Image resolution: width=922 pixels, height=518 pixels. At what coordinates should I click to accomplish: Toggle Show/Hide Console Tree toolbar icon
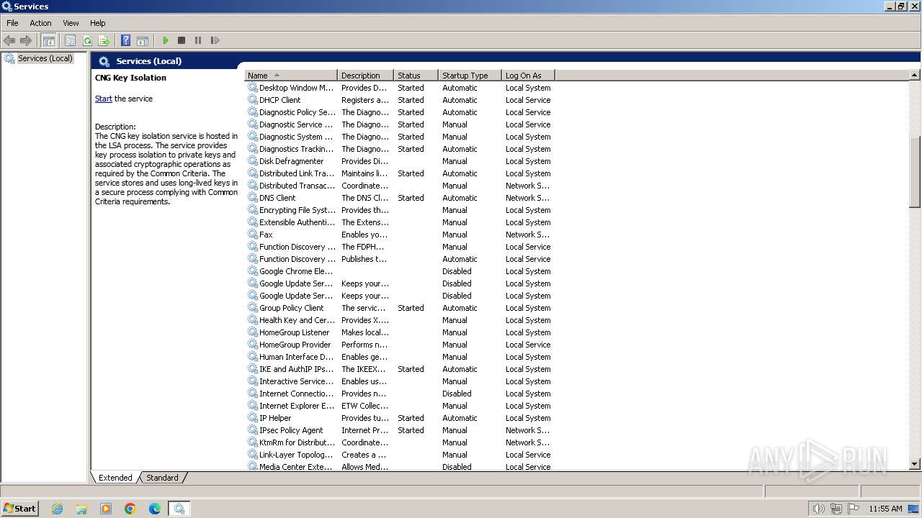click(x=49, y=40)
